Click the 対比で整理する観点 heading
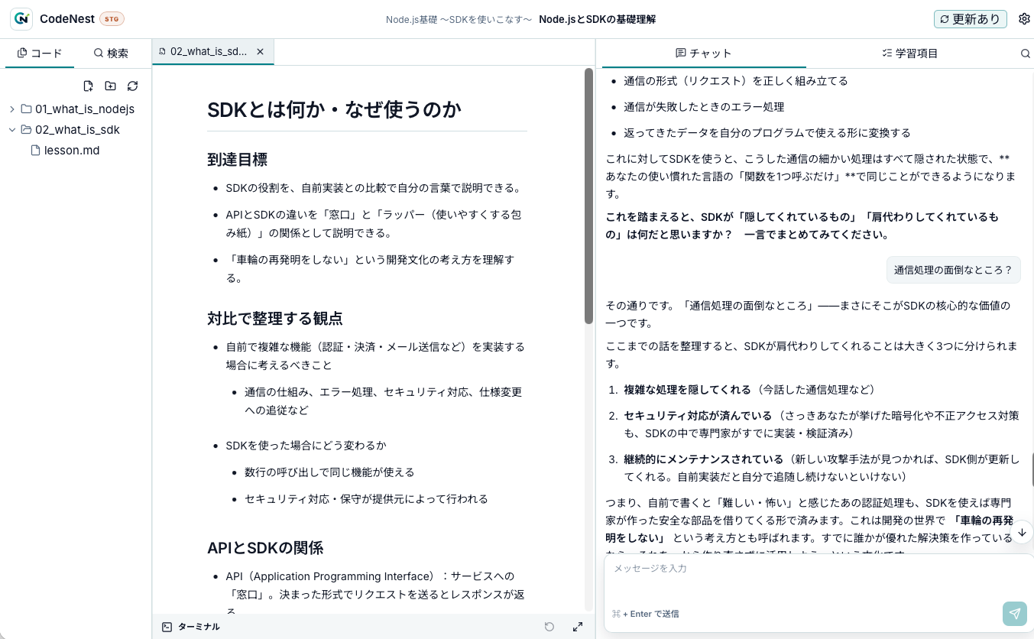 [x=275, y=318]
